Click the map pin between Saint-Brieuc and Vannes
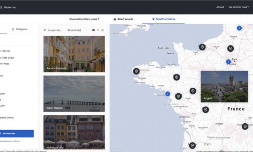Image resolution: width=253 pixels, height=152 pixels. 176,77
